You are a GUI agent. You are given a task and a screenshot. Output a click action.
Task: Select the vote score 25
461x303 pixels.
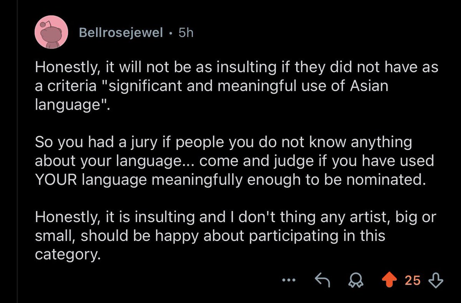413,281
